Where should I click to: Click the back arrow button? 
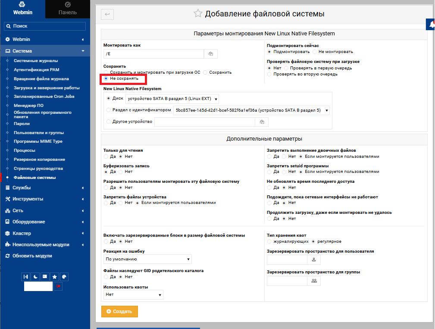point(107,15)
